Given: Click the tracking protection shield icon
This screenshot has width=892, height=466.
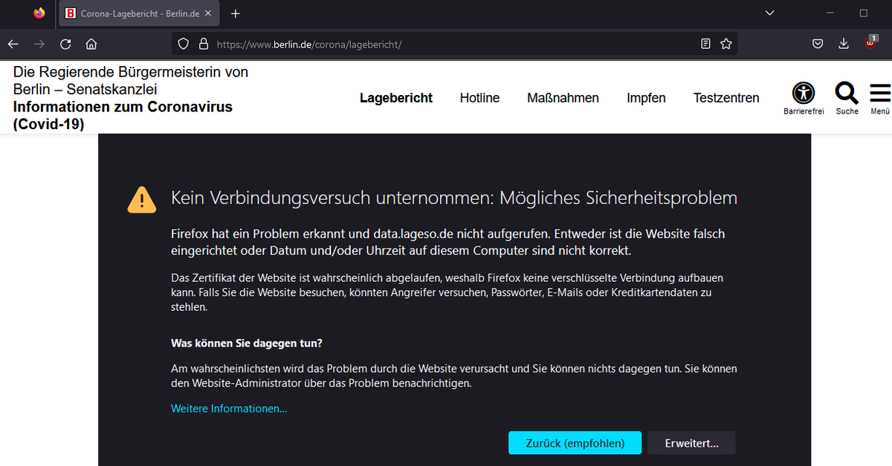Looking at the screenshot, I should coord(184,44).
